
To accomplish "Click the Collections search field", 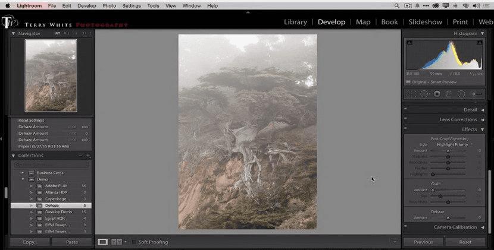I will coord(51,164).
